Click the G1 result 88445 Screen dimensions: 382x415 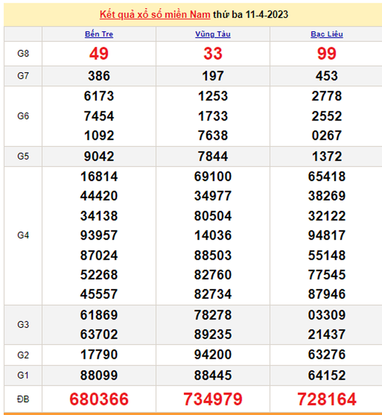[x=213, y=375]
